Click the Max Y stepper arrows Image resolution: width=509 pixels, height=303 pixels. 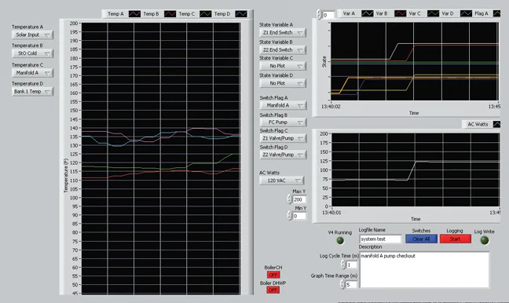[290, 199]
